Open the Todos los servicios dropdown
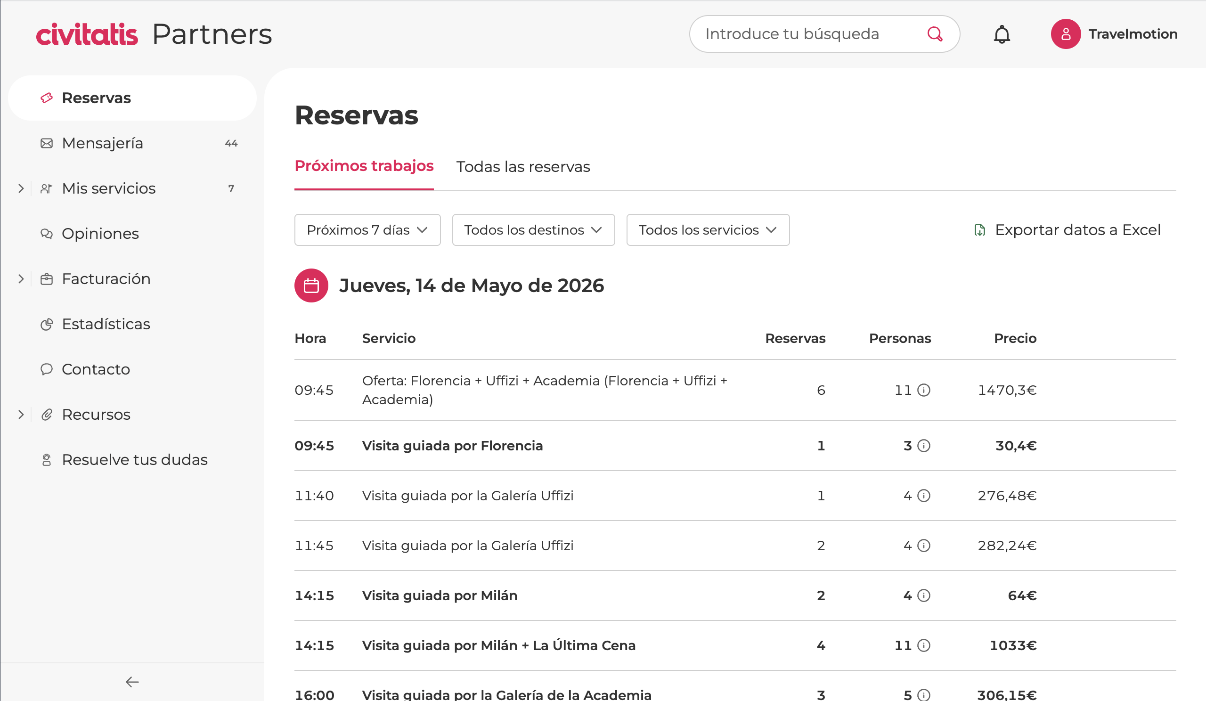 [708, 230]
